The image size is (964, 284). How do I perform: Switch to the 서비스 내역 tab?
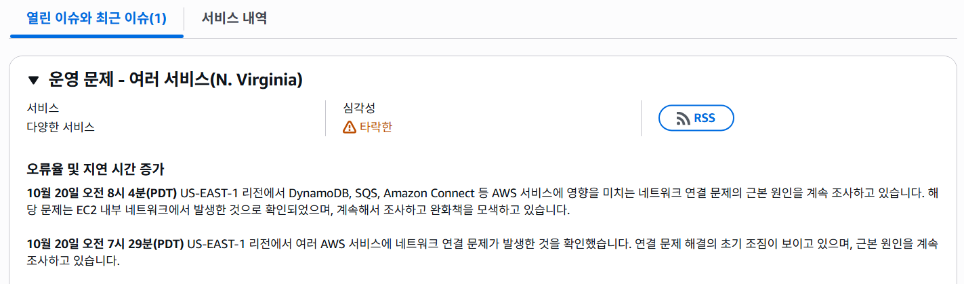[234, 18]
